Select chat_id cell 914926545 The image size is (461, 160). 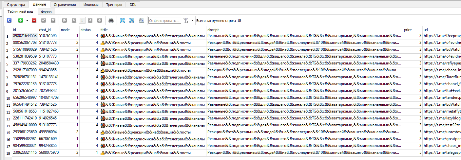point(49,118)
